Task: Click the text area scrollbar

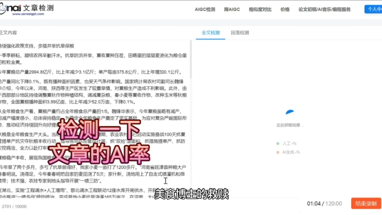Action: point(191,60)
